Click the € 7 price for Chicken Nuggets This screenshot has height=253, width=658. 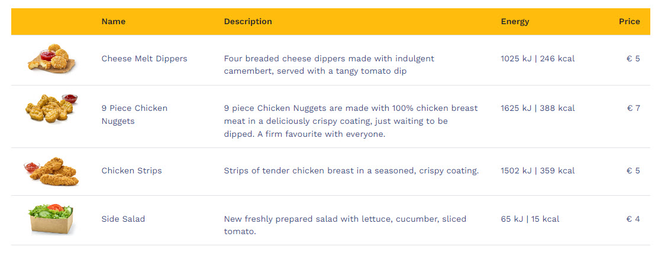(633, 108)
